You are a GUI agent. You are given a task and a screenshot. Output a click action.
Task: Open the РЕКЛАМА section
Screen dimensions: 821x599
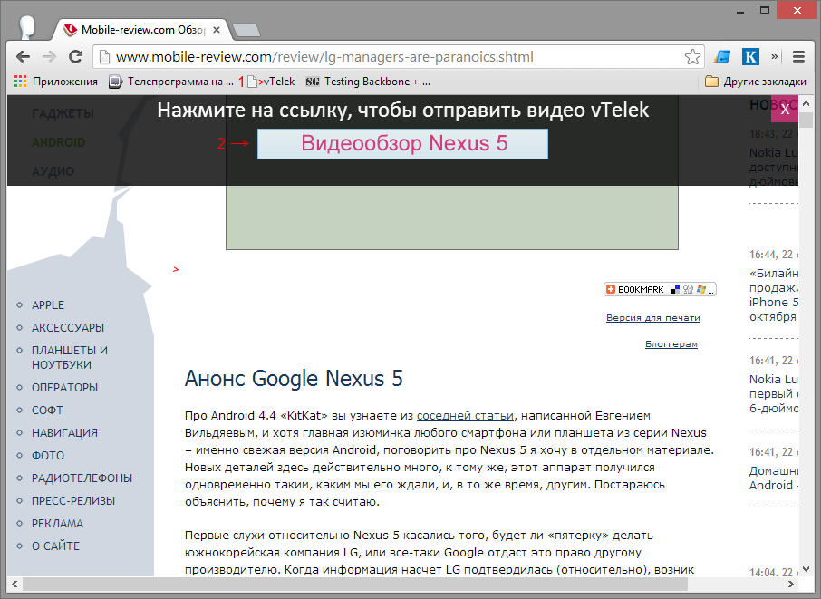(x=57, y=523)
